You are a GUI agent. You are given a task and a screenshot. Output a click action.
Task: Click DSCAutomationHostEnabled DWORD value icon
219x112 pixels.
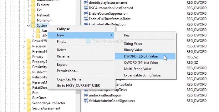click(x=86, y=8)
